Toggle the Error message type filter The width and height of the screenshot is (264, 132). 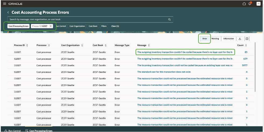pos(205,39)
